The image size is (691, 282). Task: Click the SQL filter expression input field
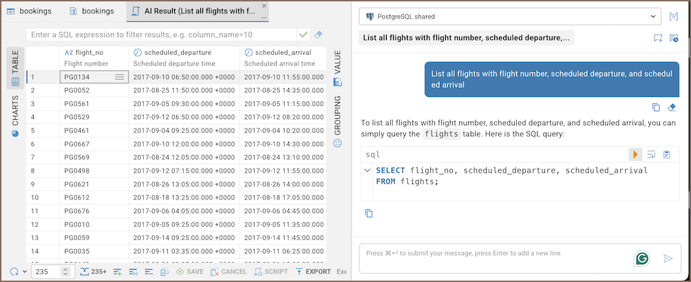(161, 34)
